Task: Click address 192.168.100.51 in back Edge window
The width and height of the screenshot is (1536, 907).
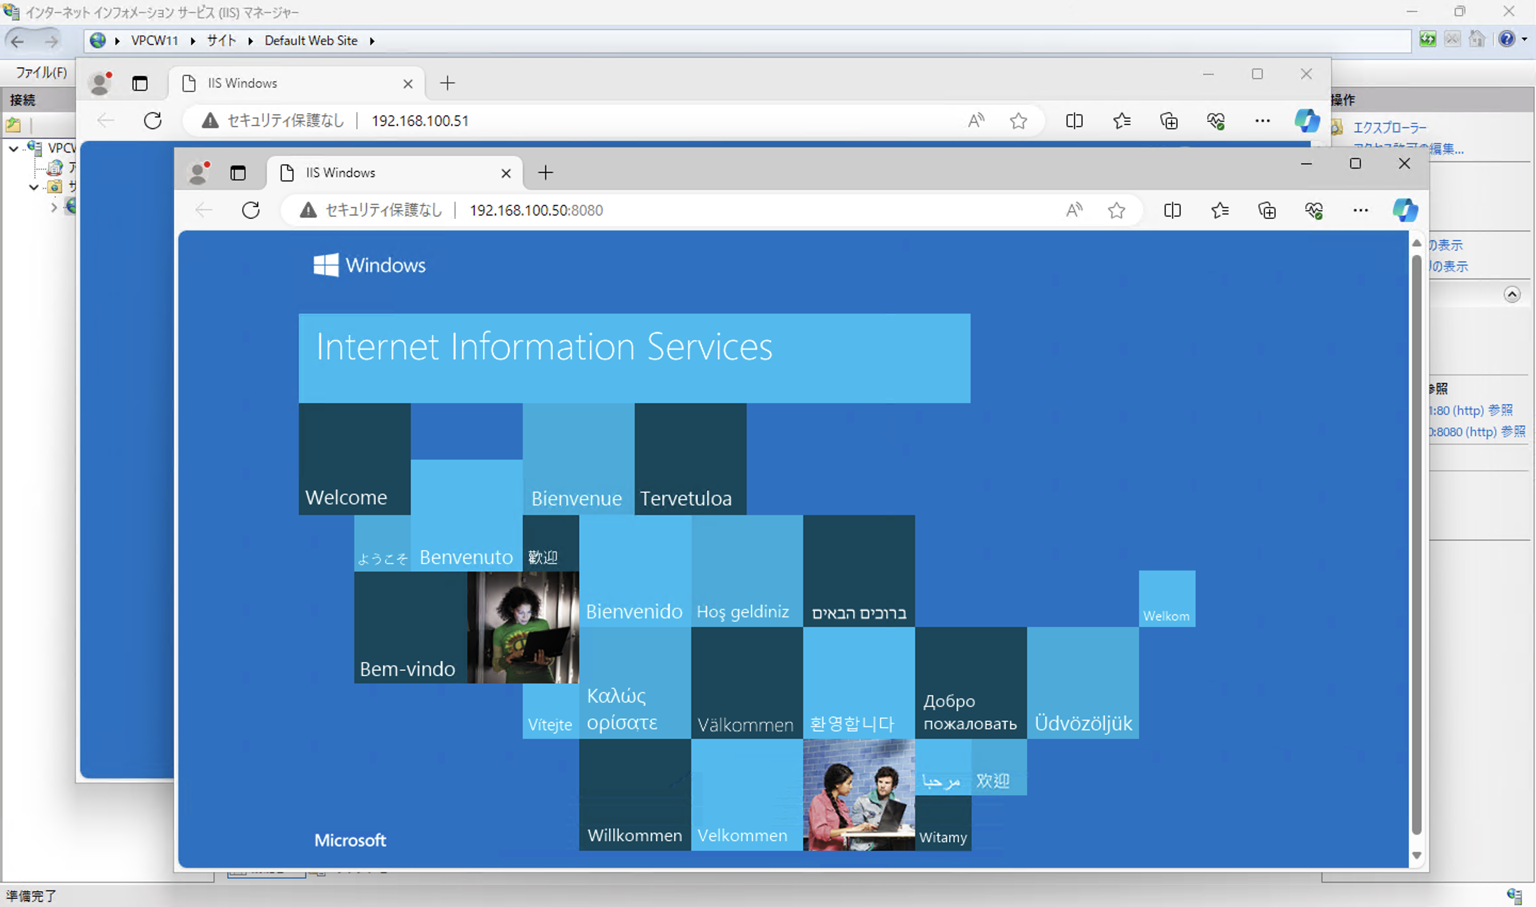Action: (x=420, y=121)
